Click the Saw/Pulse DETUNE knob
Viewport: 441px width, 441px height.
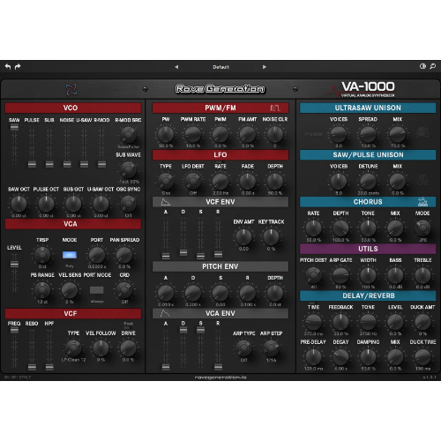[x=368, y=181]
